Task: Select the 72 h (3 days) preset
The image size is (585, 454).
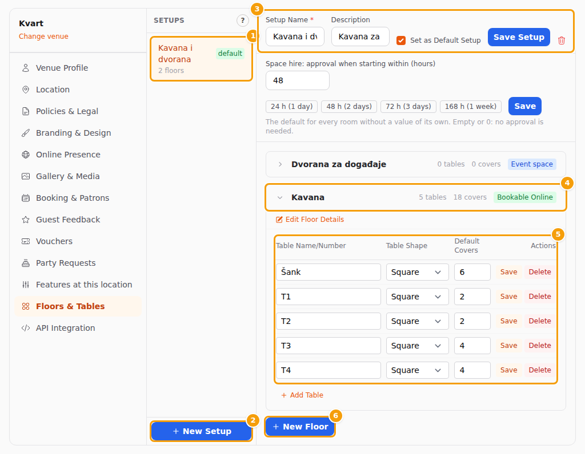Action: pyautogui.click(x=408, y=107)
